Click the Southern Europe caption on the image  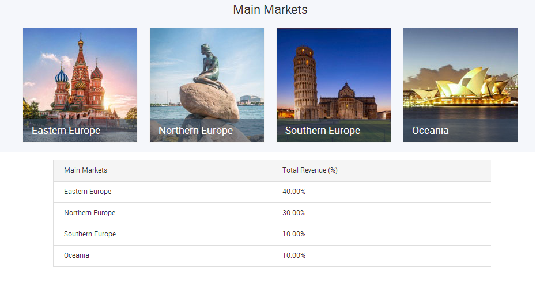coord(322,131)
